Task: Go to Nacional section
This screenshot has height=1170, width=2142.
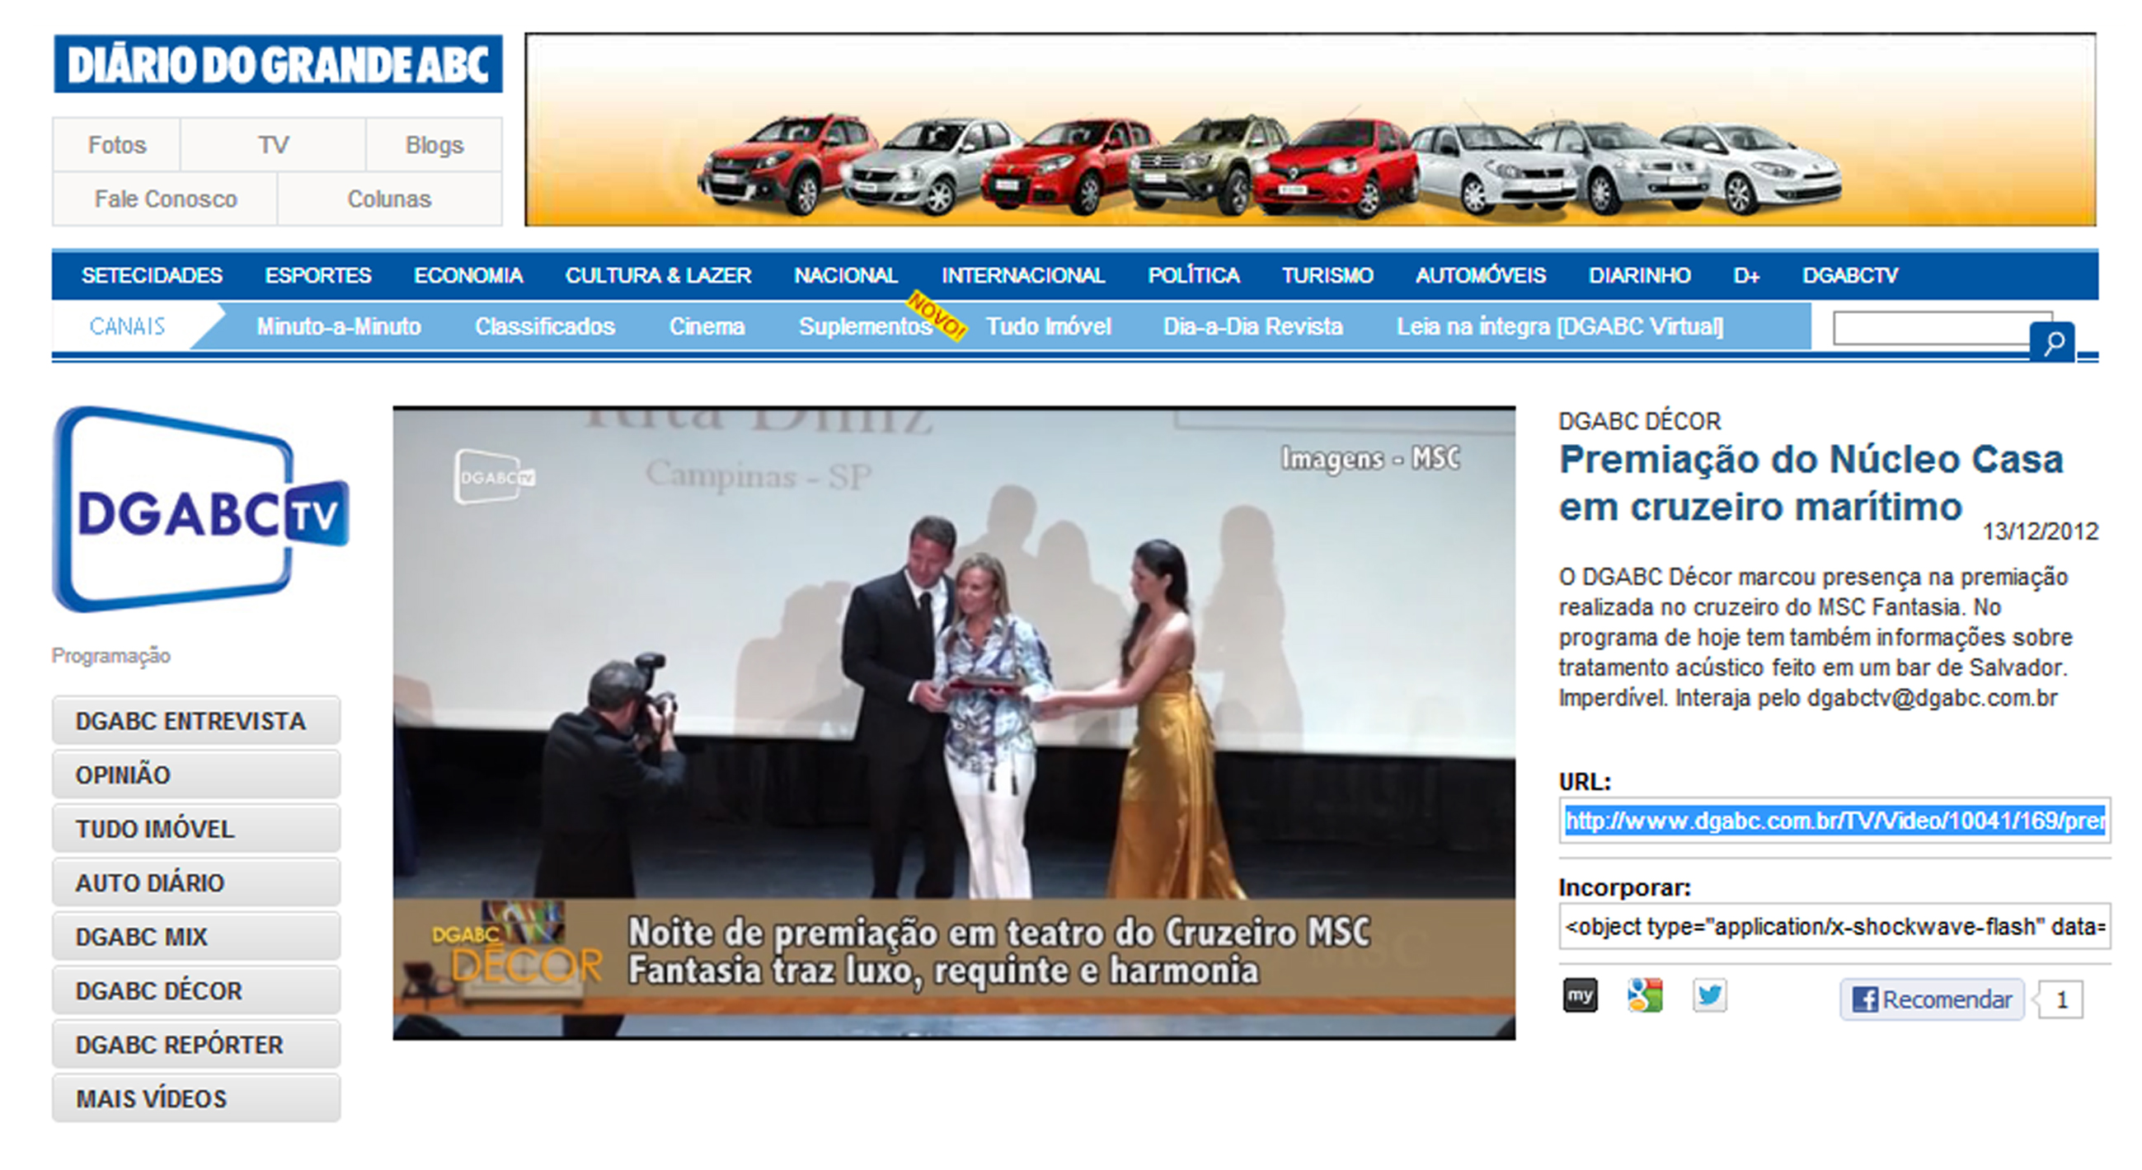Action: coord(846,275)
